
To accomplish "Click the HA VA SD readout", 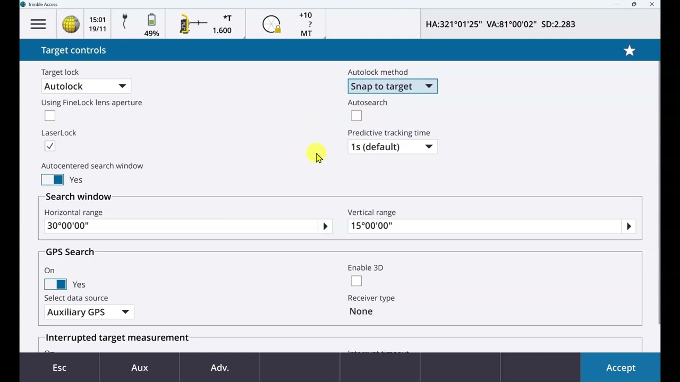I will click(500, 24).
